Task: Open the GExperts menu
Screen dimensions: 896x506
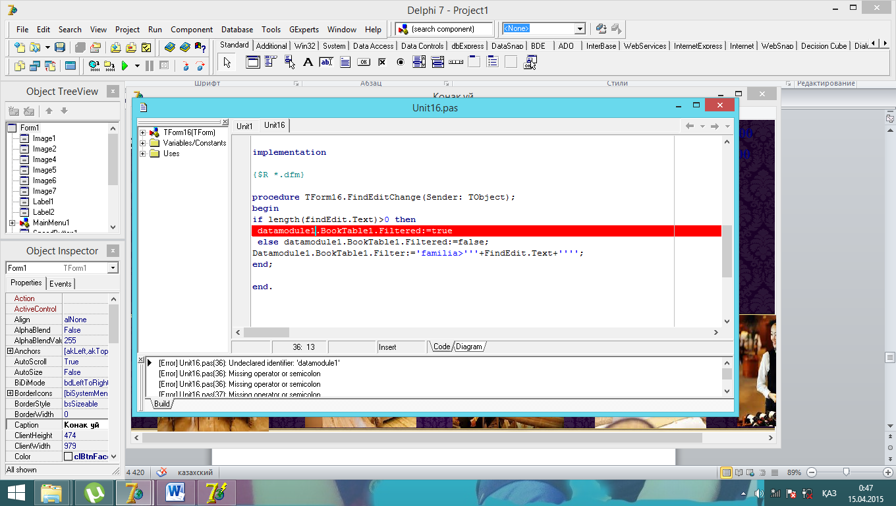Action: coord(304,29)
